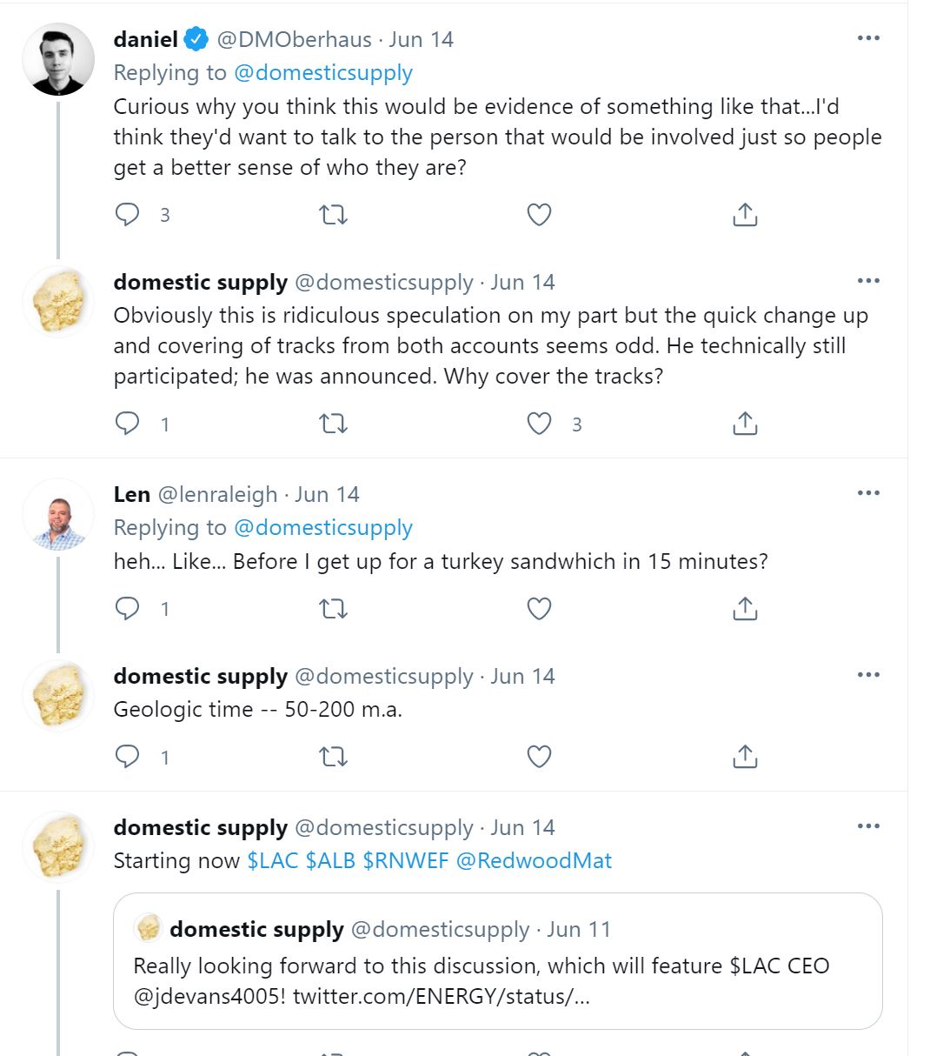
Task: Reply to Len's turkey sandwich tweet
Action: (128, 608)
